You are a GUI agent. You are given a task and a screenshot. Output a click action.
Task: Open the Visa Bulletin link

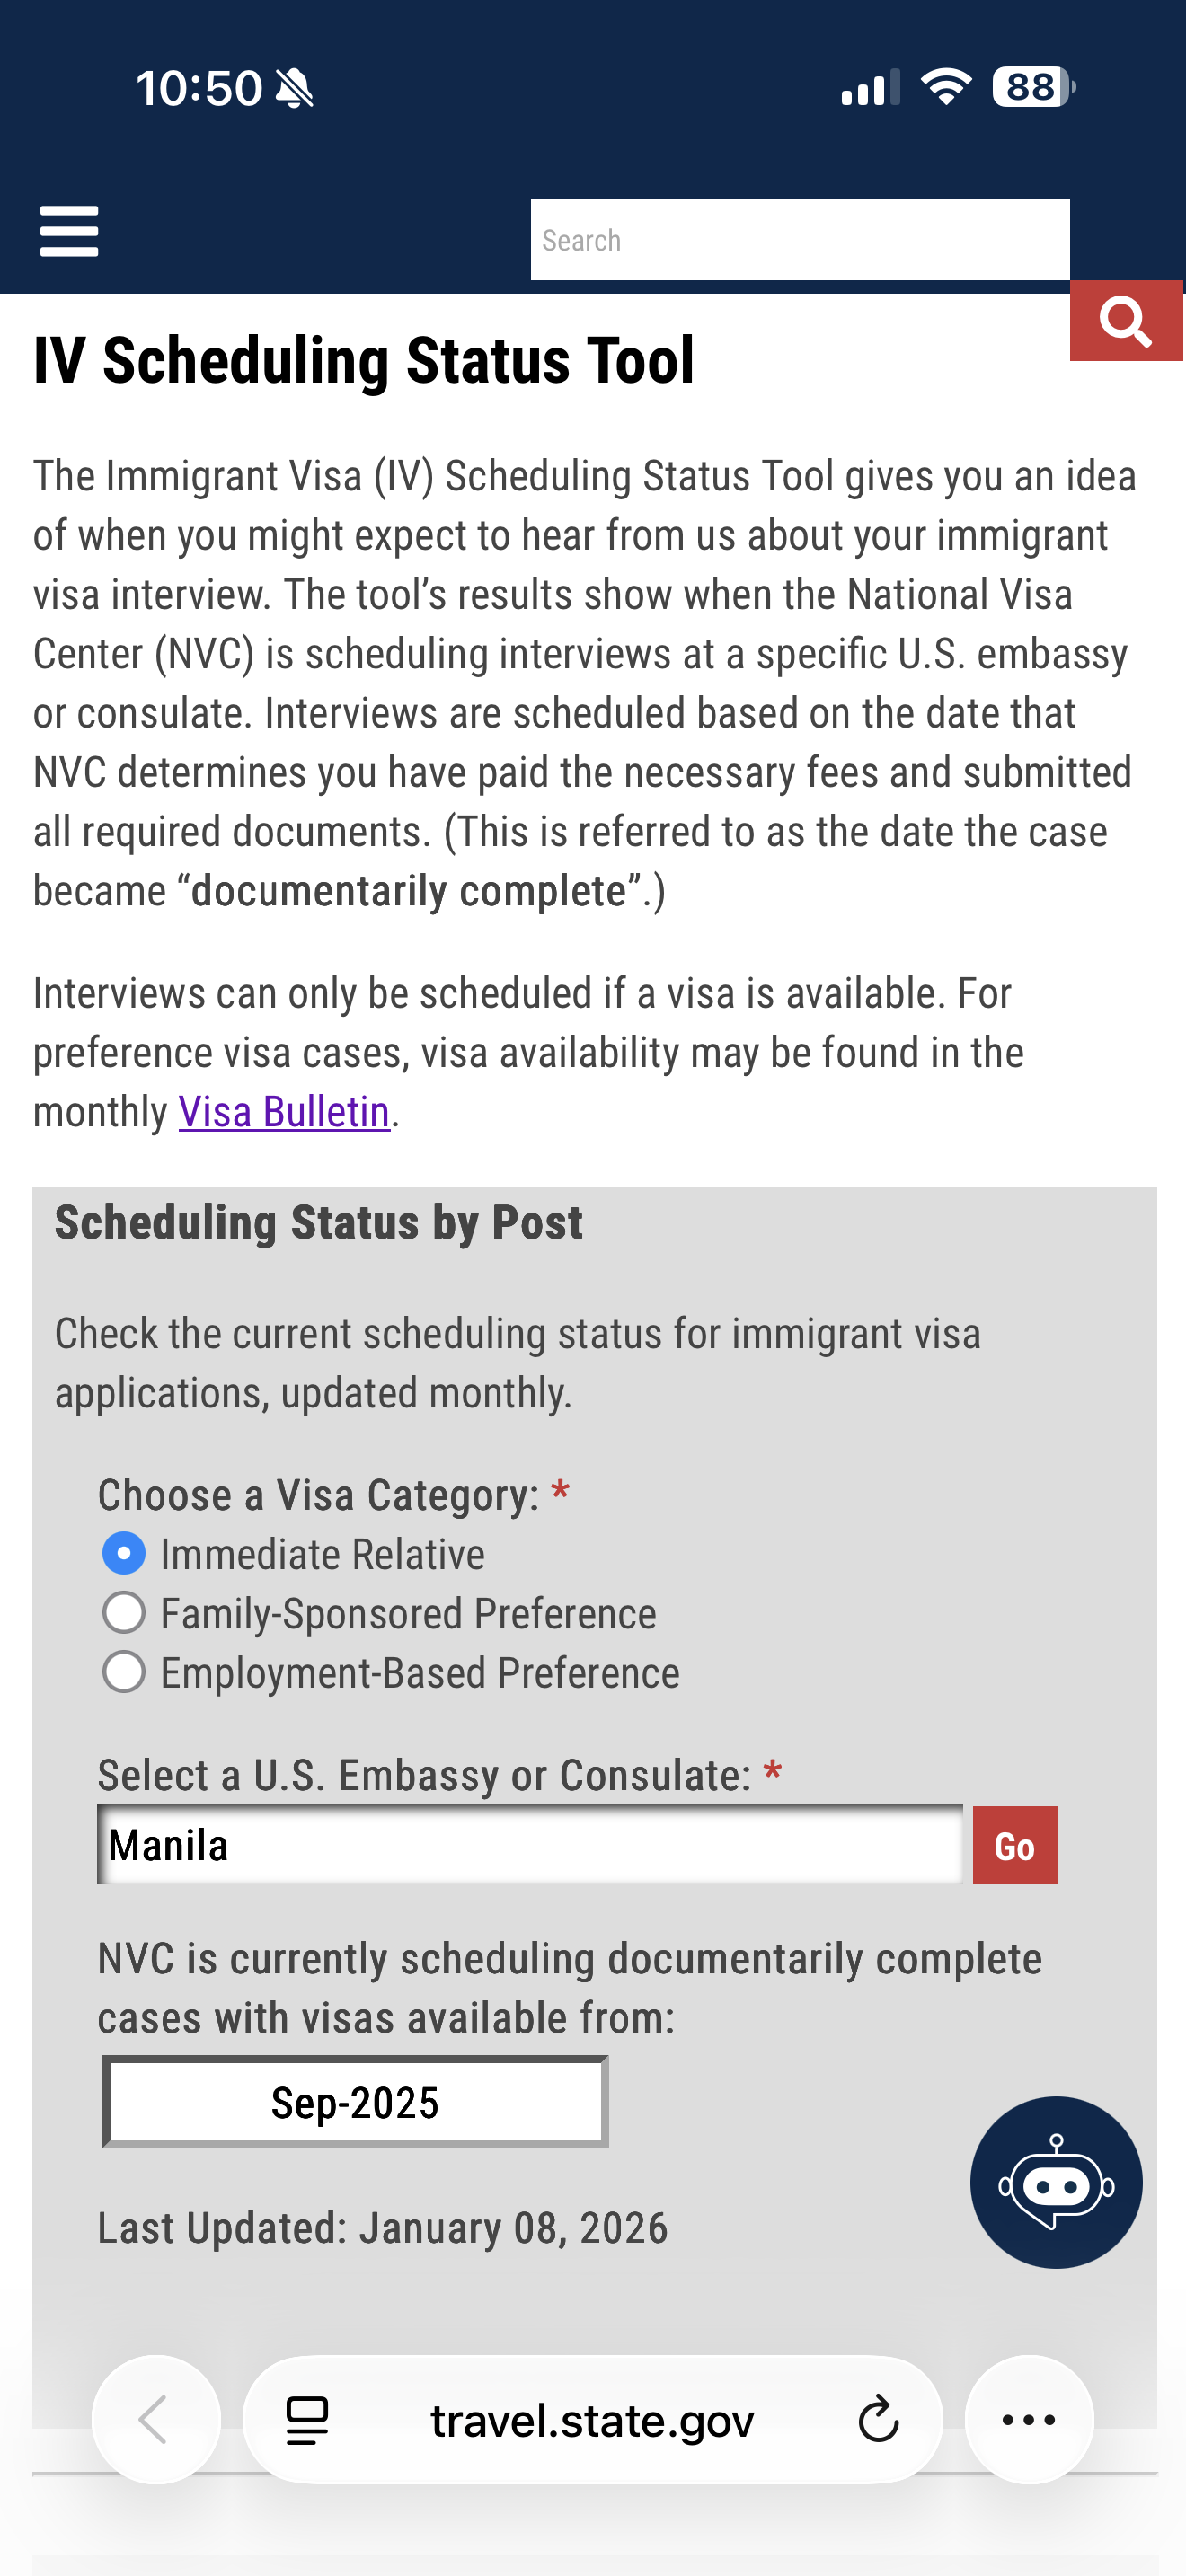[284, 1112]
